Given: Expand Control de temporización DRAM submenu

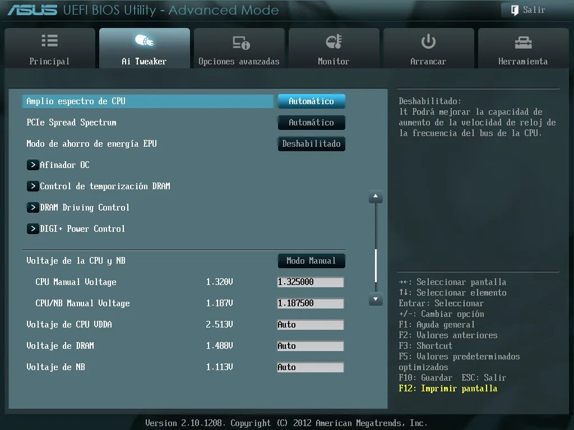Looking at the screenshot, I should tap(99, 186).
